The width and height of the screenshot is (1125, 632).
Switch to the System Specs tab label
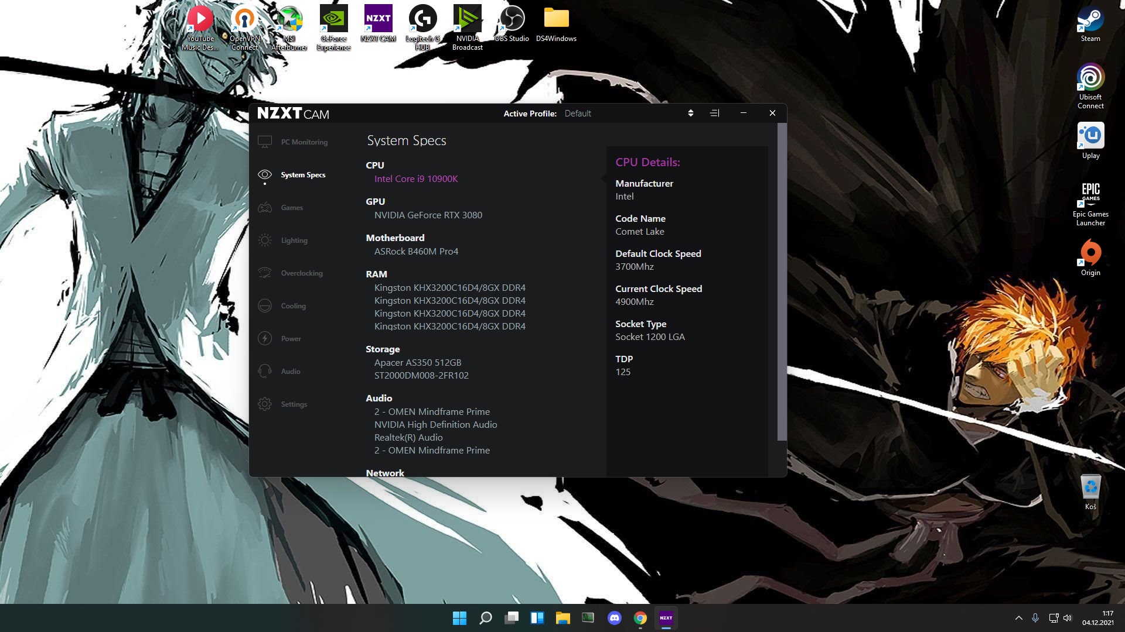tap(303, 175)
